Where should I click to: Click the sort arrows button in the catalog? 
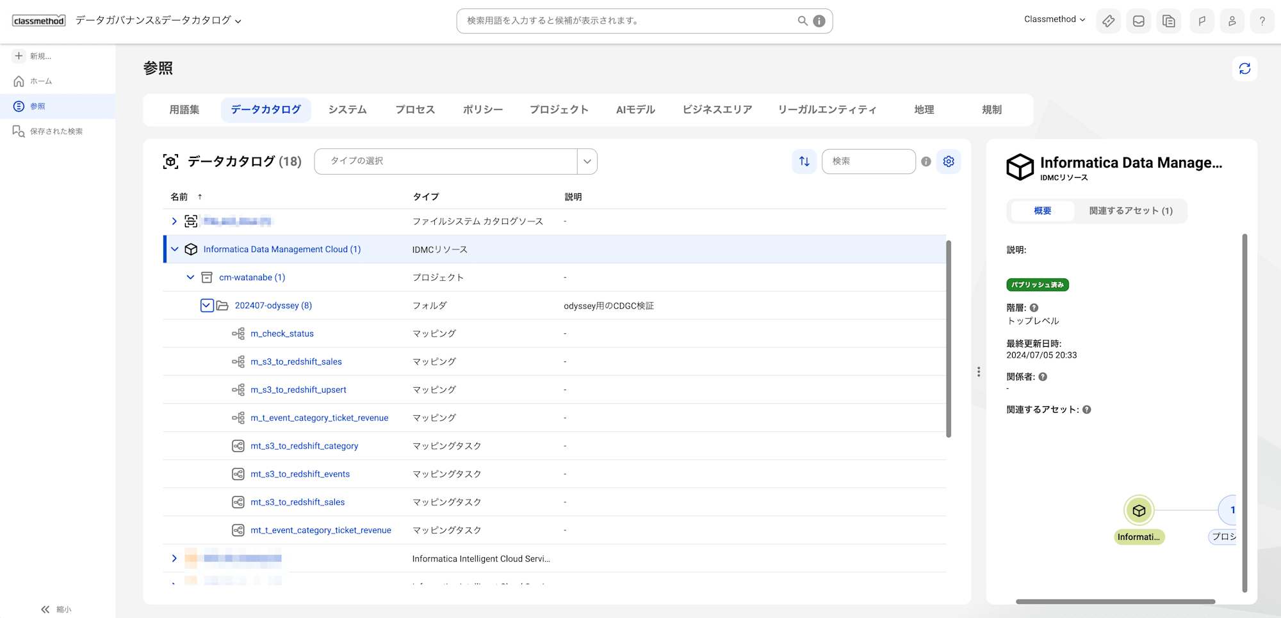pos(804,161)
